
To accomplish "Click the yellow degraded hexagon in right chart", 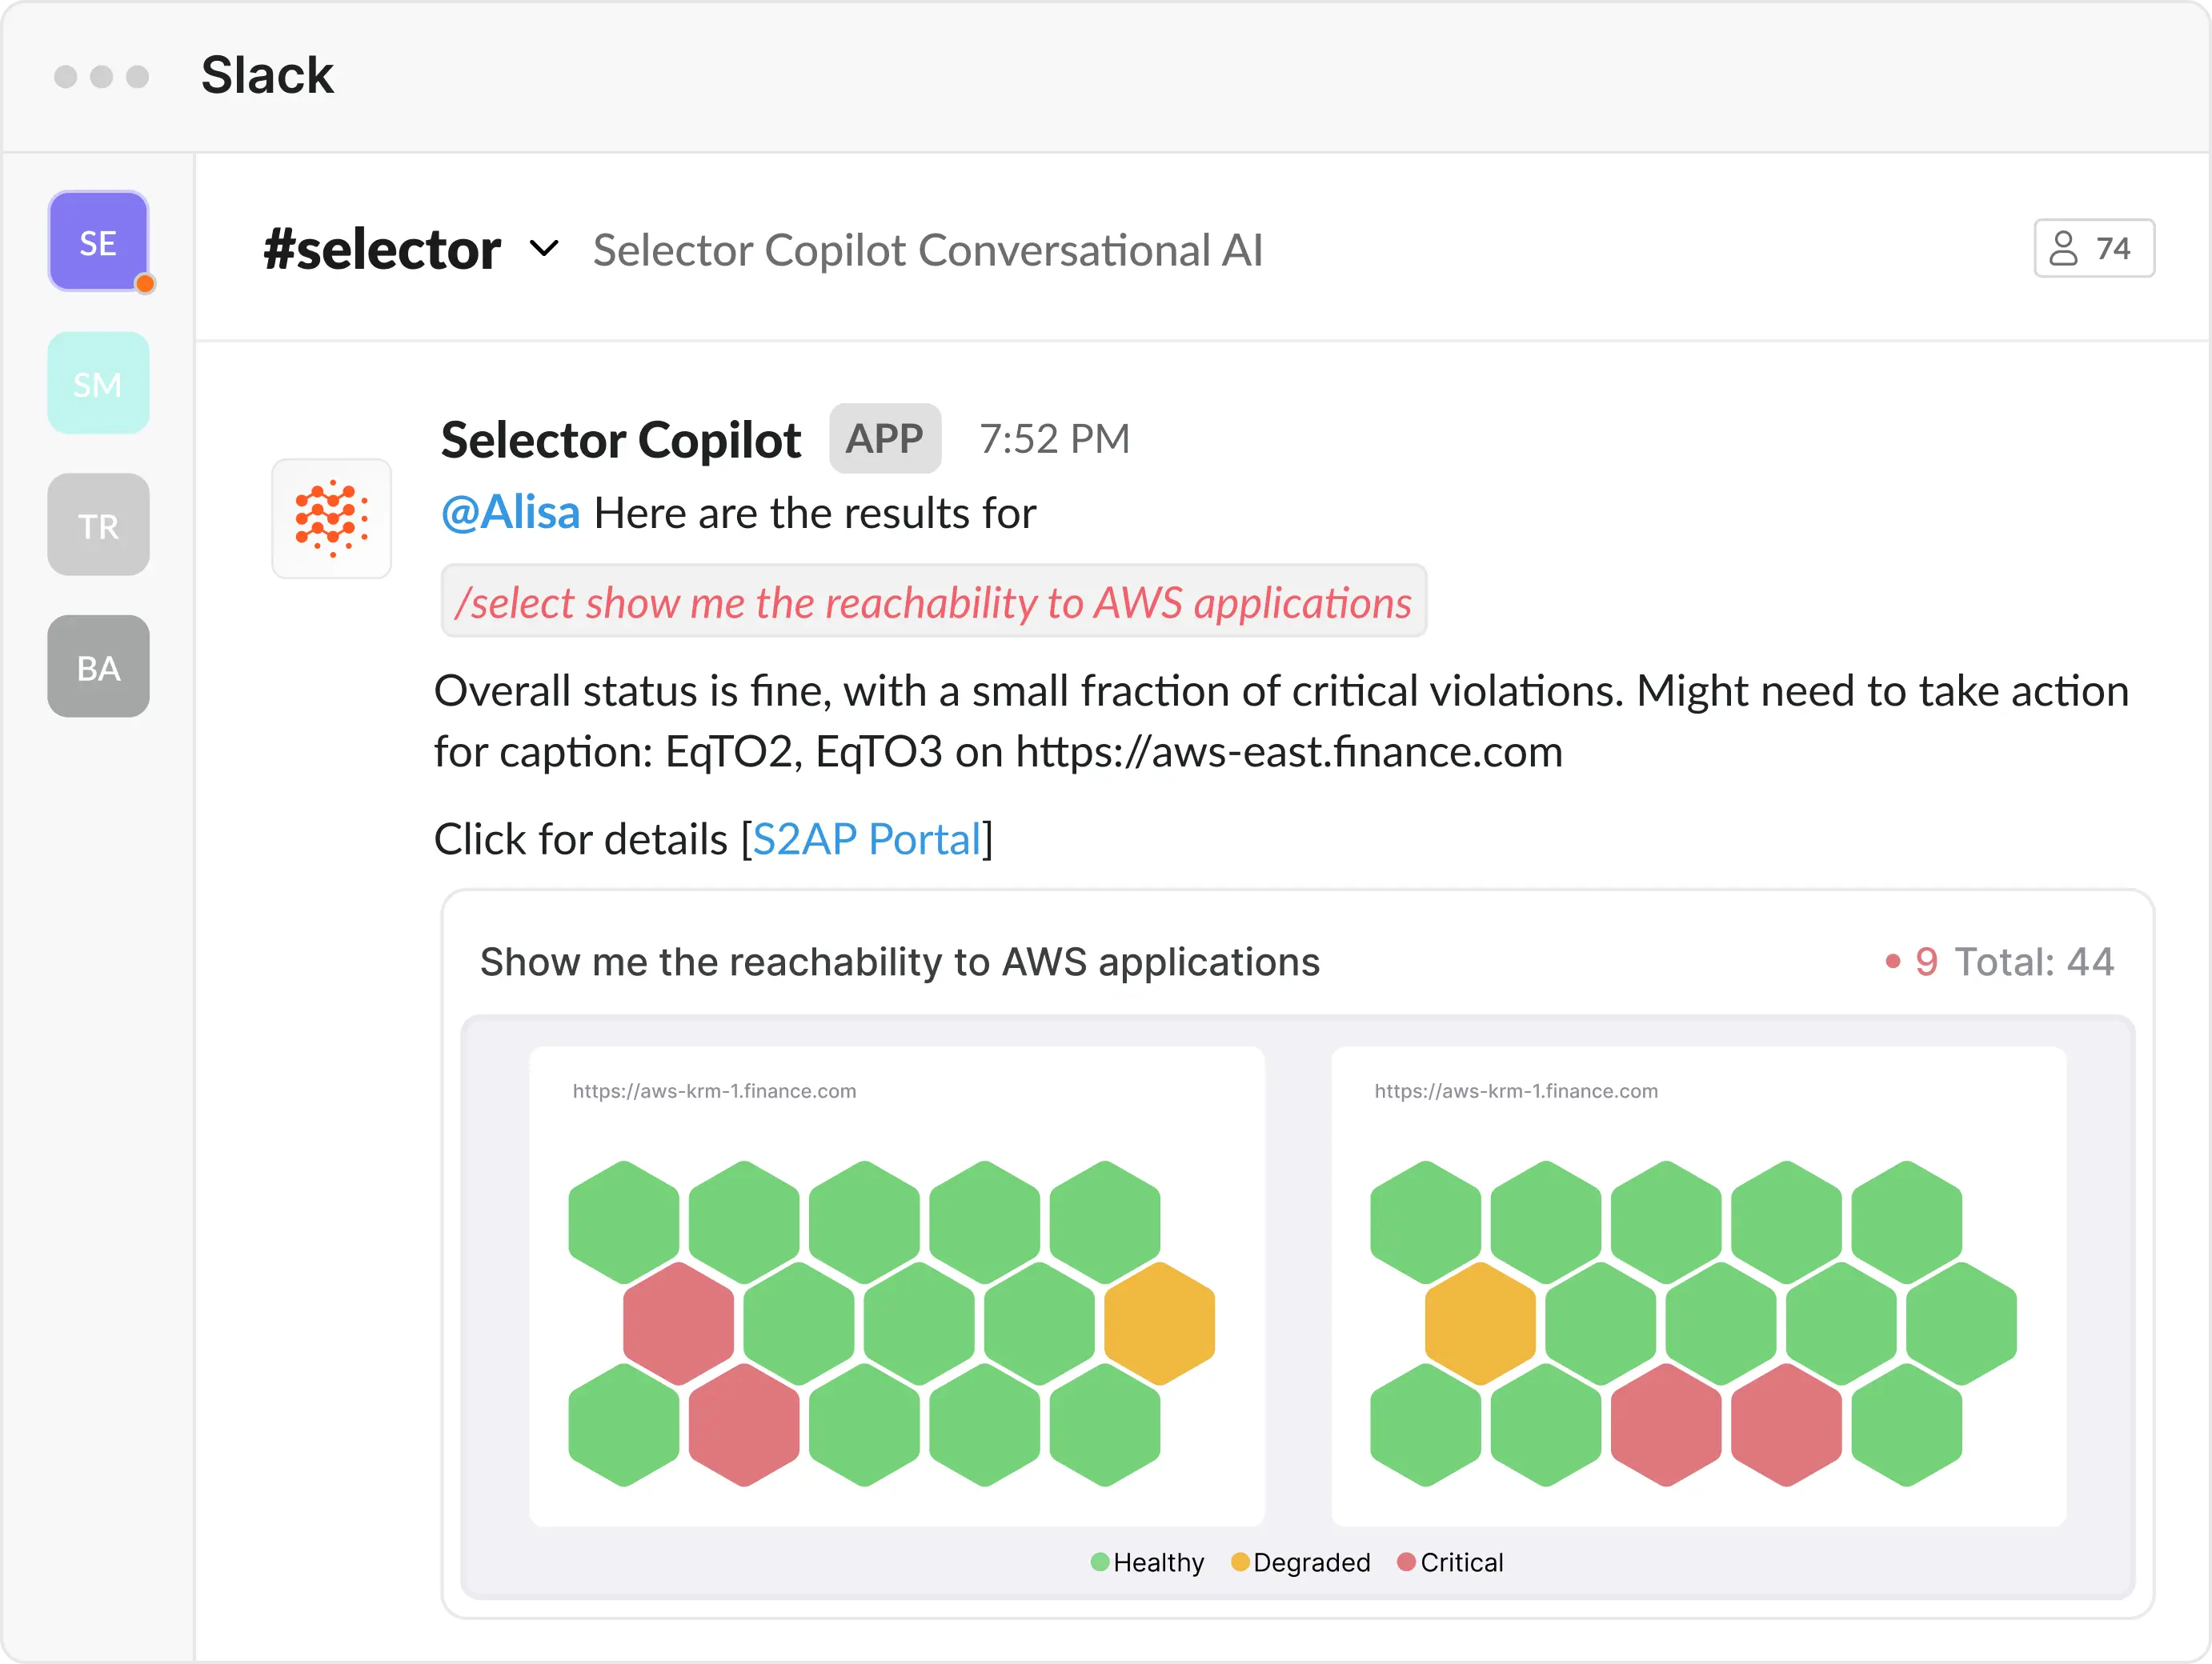I will pos(1480,1323).
